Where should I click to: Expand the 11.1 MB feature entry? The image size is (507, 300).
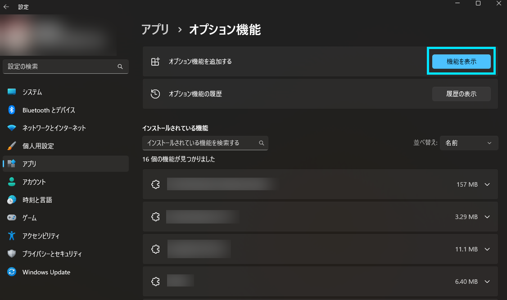click(487, 249)
